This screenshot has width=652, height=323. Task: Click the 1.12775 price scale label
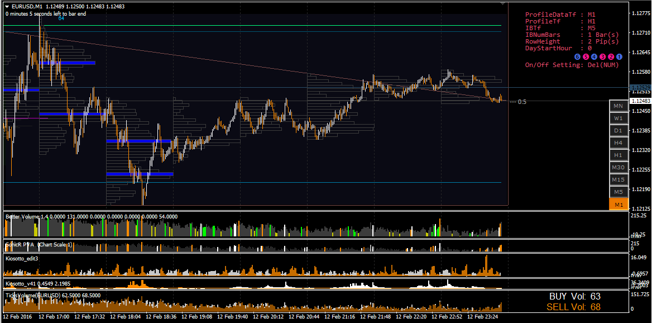click(x=640, y=14)
